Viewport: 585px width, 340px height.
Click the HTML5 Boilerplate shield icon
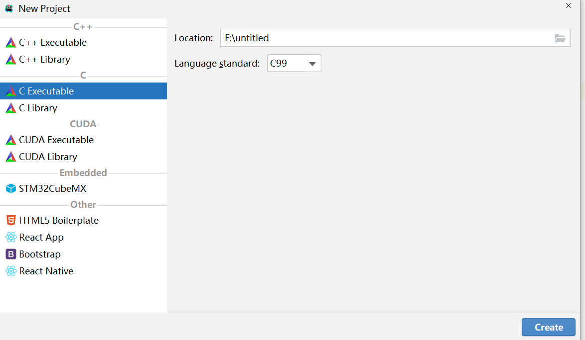[10, 221]
